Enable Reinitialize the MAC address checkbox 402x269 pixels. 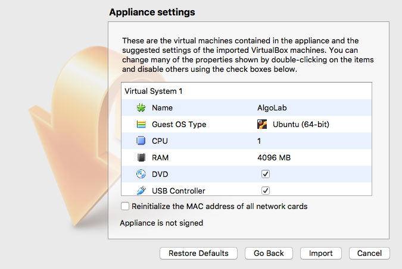point(125,206)
